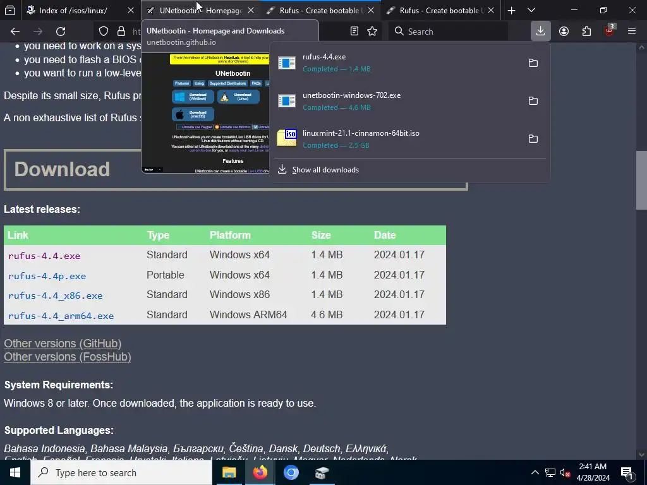This screenshot has width=647, height=485.
Task: Click the Downloads toolbar button
Action: point(541,32)
